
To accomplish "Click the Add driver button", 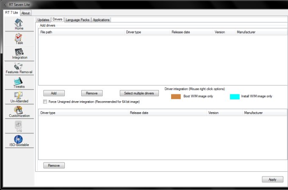I will pyautogui.click(x=54, y=93).
